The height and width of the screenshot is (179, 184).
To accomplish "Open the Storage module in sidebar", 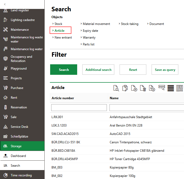I will [16, 146].
